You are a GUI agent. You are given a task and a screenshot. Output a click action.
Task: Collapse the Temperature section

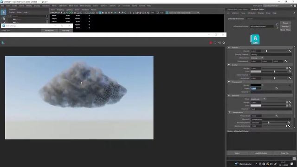pos(229,112)
